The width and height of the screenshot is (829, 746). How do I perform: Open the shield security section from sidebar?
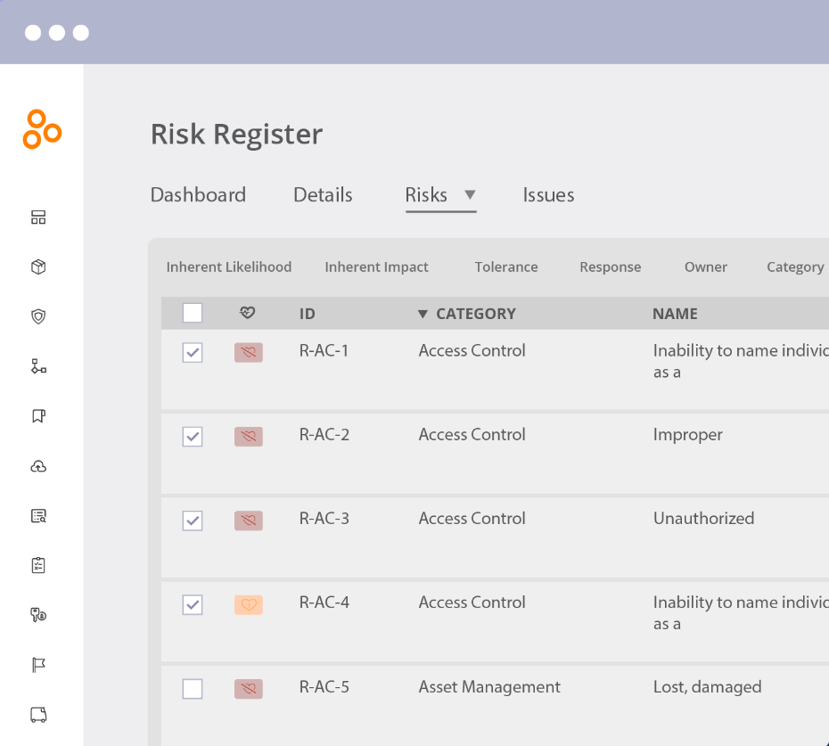tap(40, 316)
